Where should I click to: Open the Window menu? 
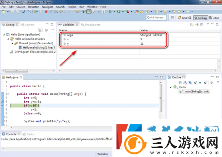click(92, 7)
